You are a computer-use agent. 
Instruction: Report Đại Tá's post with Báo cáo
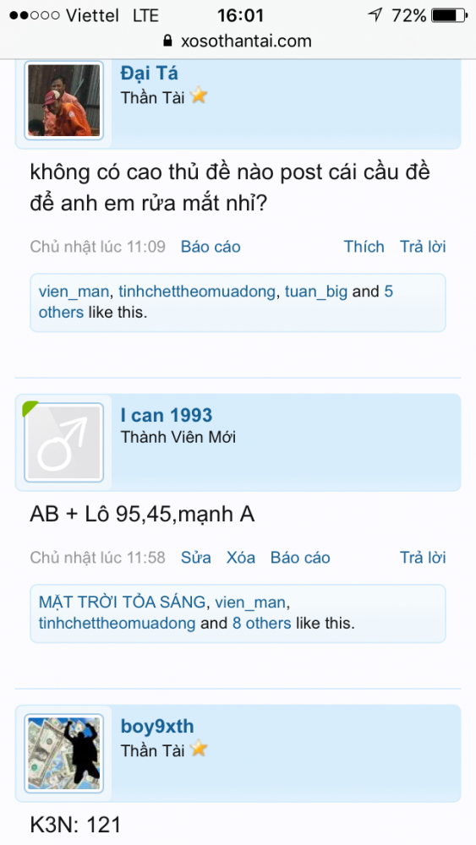211,247
